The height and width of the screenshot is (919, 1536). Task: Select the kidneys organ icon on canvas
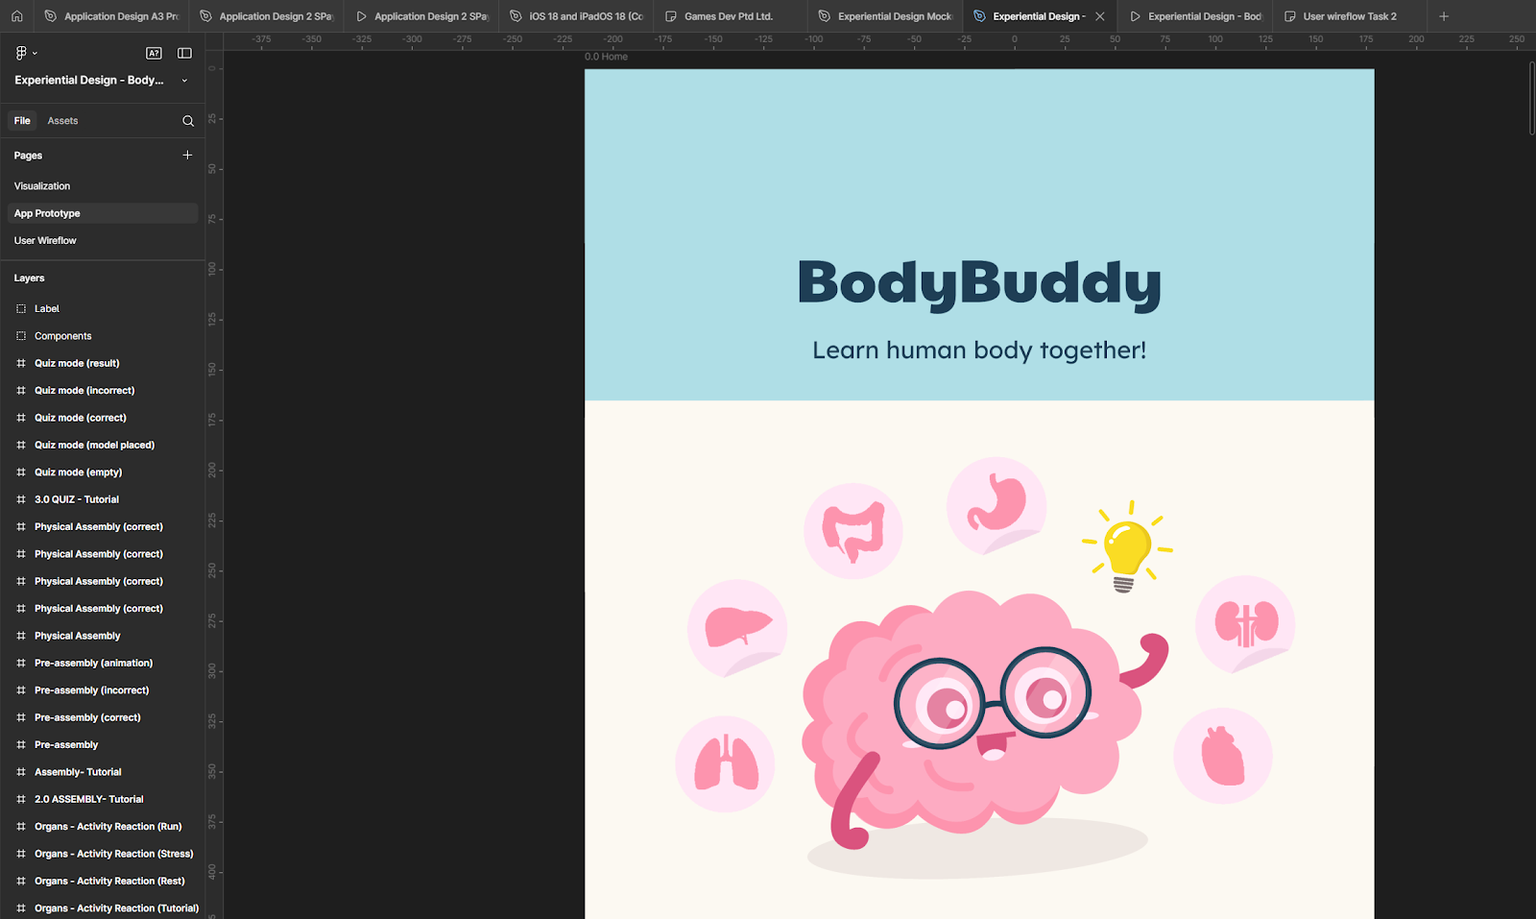(x=1245, y=625)
